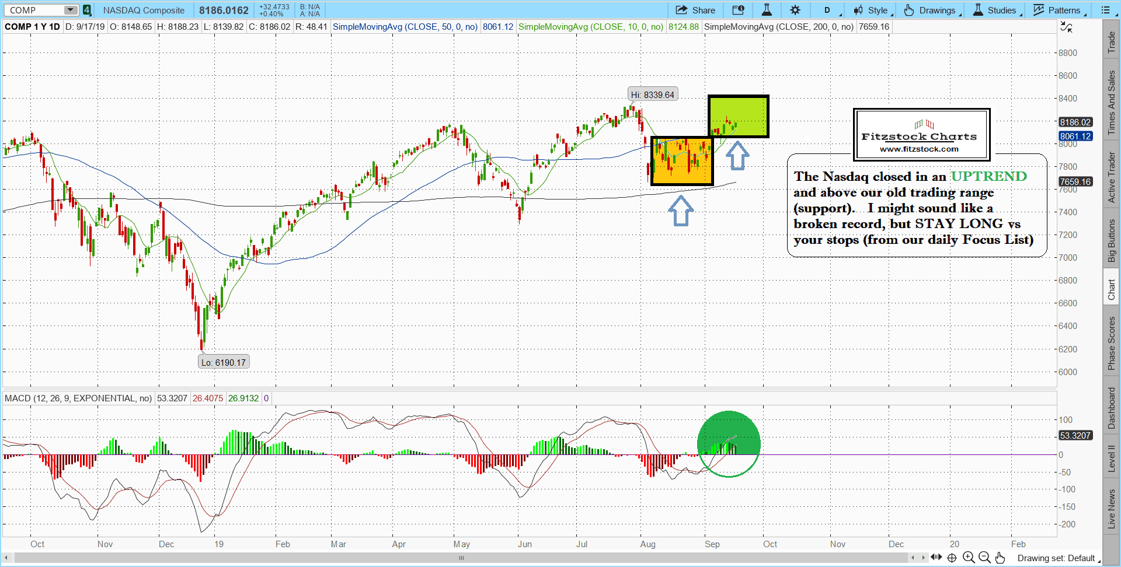The image size is (1121, 567).
Task: Click the SimpleMovingAvg 50 study label
Action: [x=405, y=27]
